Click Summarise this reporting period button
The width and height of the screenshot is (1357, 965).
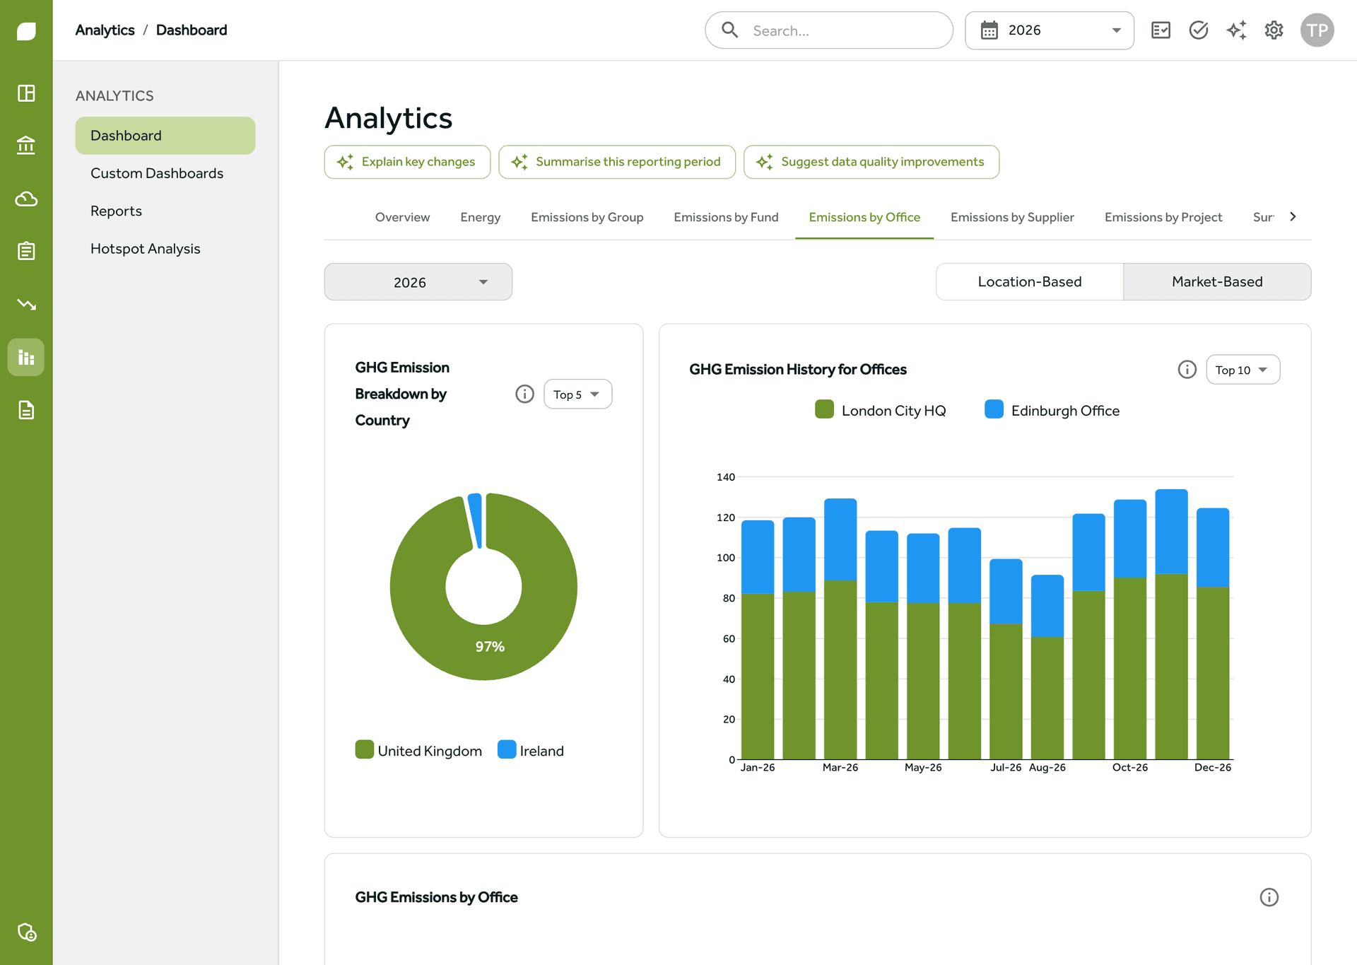[617, 162]
